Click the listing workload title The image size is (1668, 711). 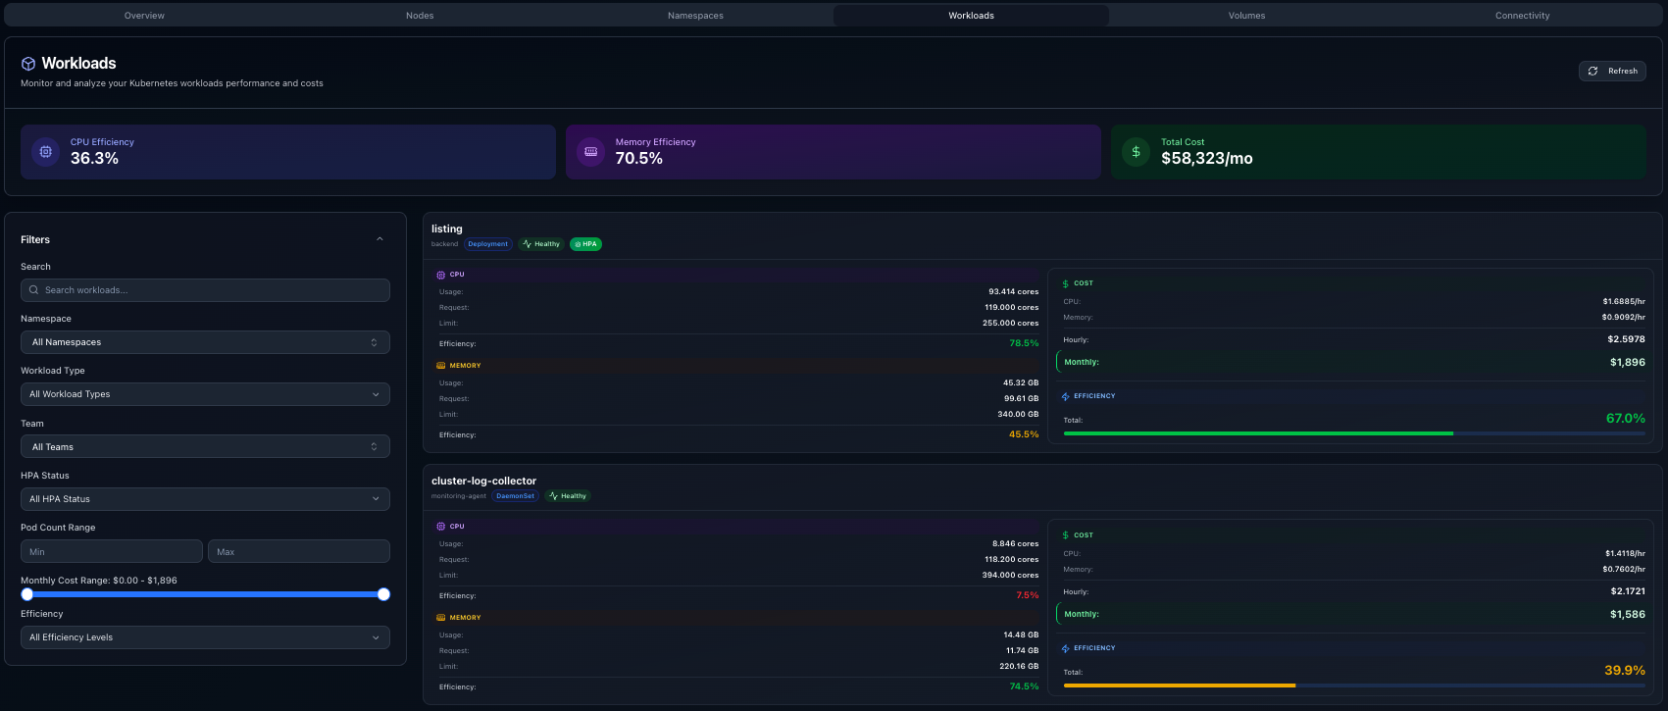click(447, 229)
